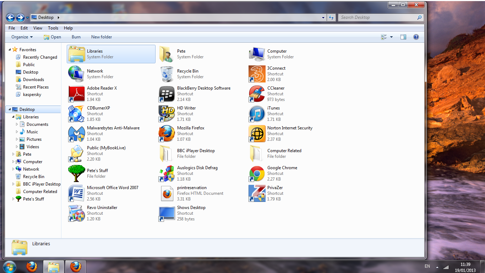Select the CCleaner shortcut icon
Image resolution: width=485 pixels, height=273 pixels.
[x=257, y=94]
